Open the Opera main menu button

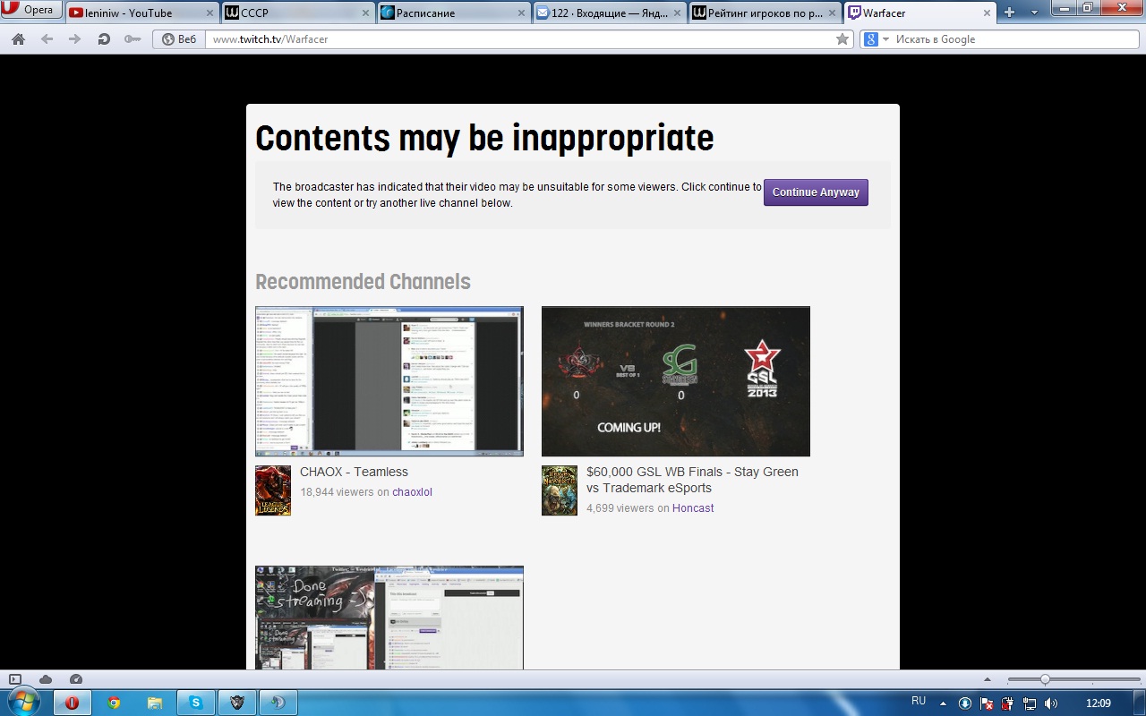(x=31, y=11)
